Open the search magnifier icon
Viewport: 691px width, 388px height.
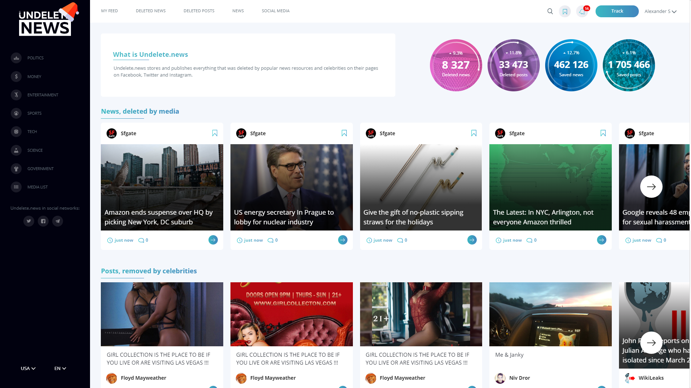pyautogui.click(x=550, y=11)
